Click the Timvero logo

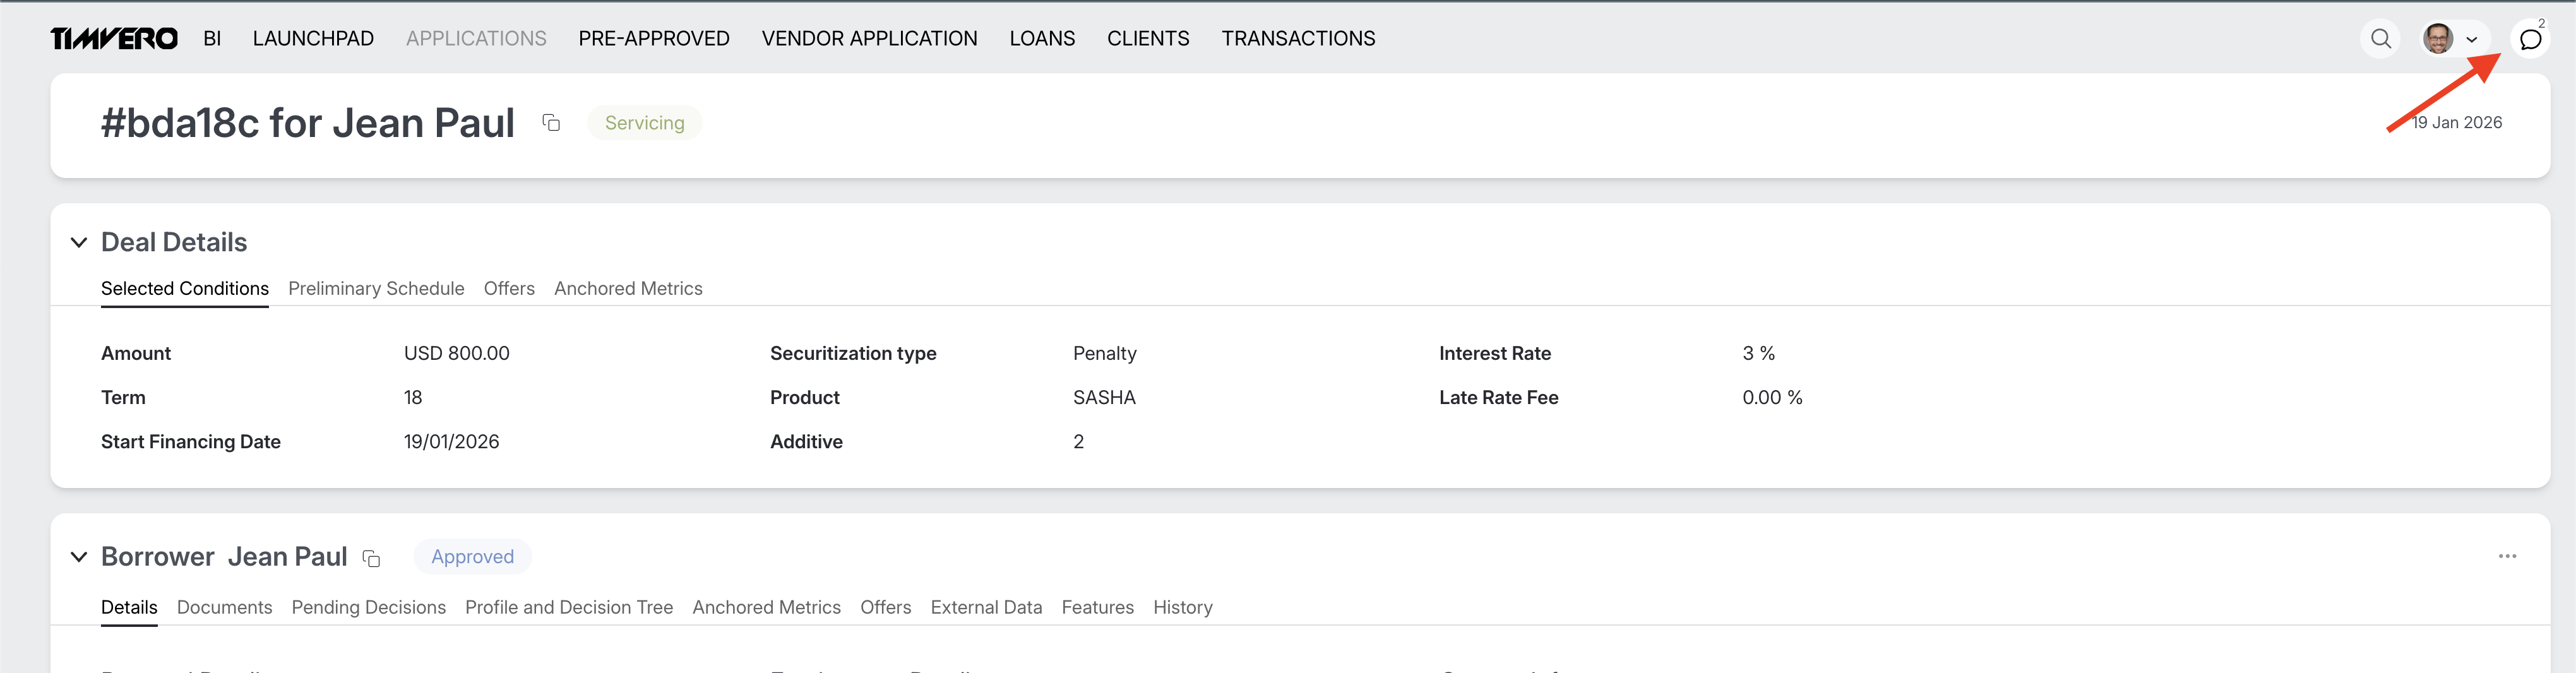114,38
